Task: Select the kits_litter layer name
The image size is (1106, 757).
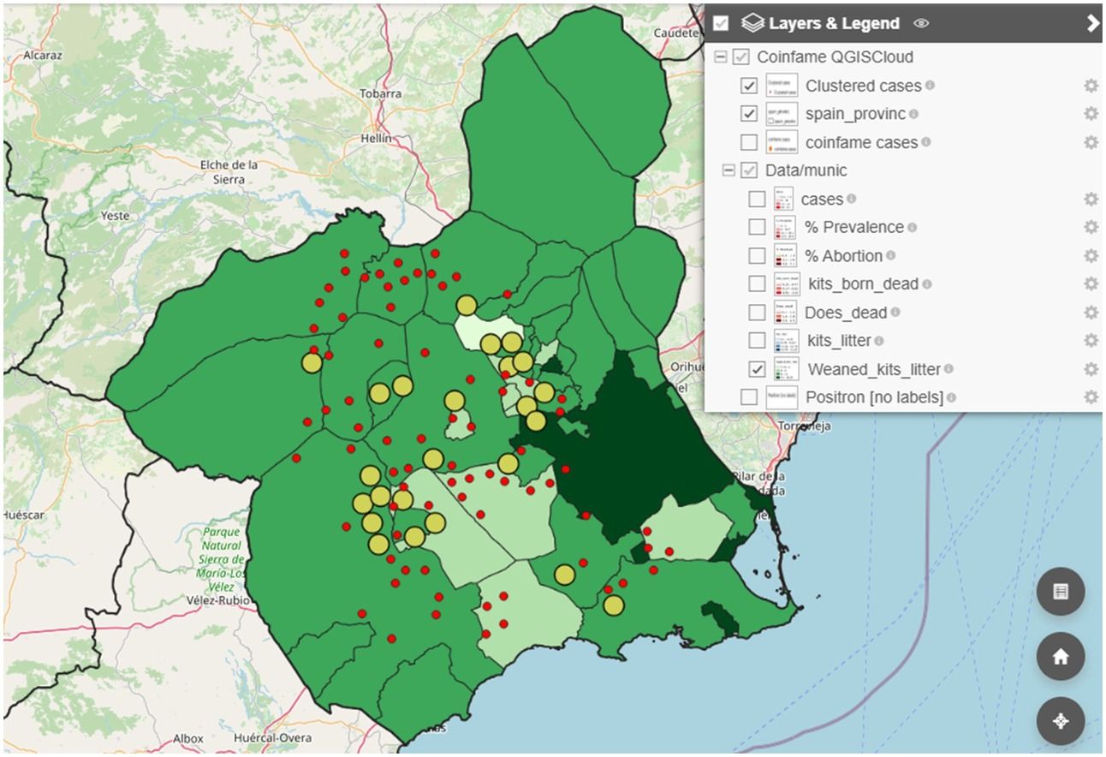Action: (838, 341)
